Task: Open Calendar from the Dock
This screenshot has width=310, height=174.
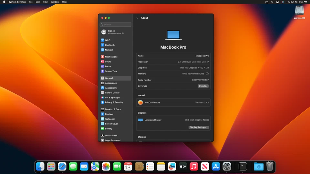Action: [128, 167]
